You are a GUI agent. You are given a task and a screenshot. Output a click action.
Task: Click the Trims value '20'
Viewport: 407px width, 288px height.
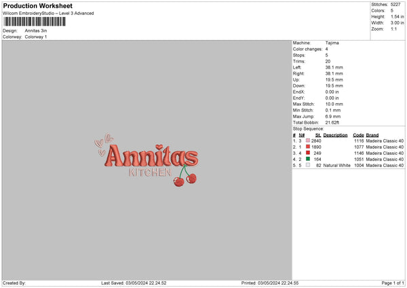328,61
